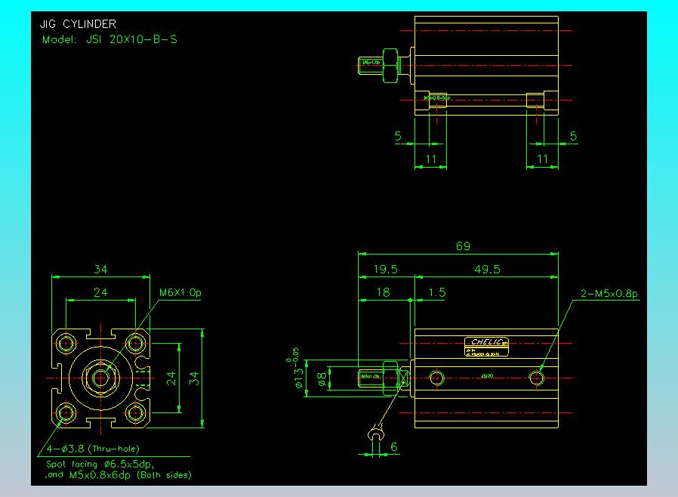Click the Spot facing ø6.5x5dp note
678x497 pixels.
pos(100,464)
